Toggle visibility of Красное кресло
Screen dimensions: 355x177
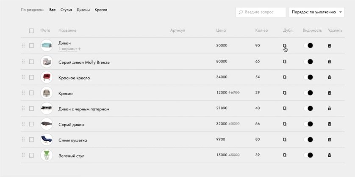[308, 77]
